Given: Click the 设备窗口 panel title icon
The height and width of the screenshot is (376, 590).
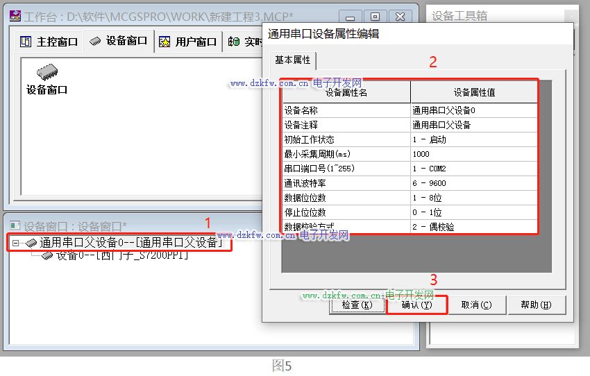Looking at the screenshot, I should (15, 226).
